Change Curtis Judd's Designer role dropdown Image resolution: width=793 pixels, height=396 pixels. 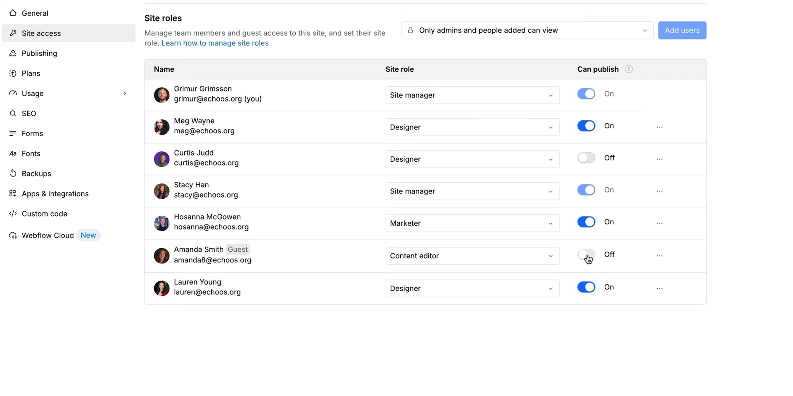tap(472, 159)
